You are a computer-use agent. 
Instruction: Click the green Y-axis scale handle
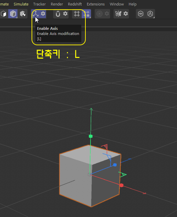pos(91,136)
